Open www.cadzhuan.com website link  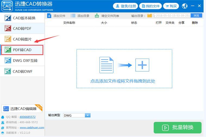coord(32,127)
